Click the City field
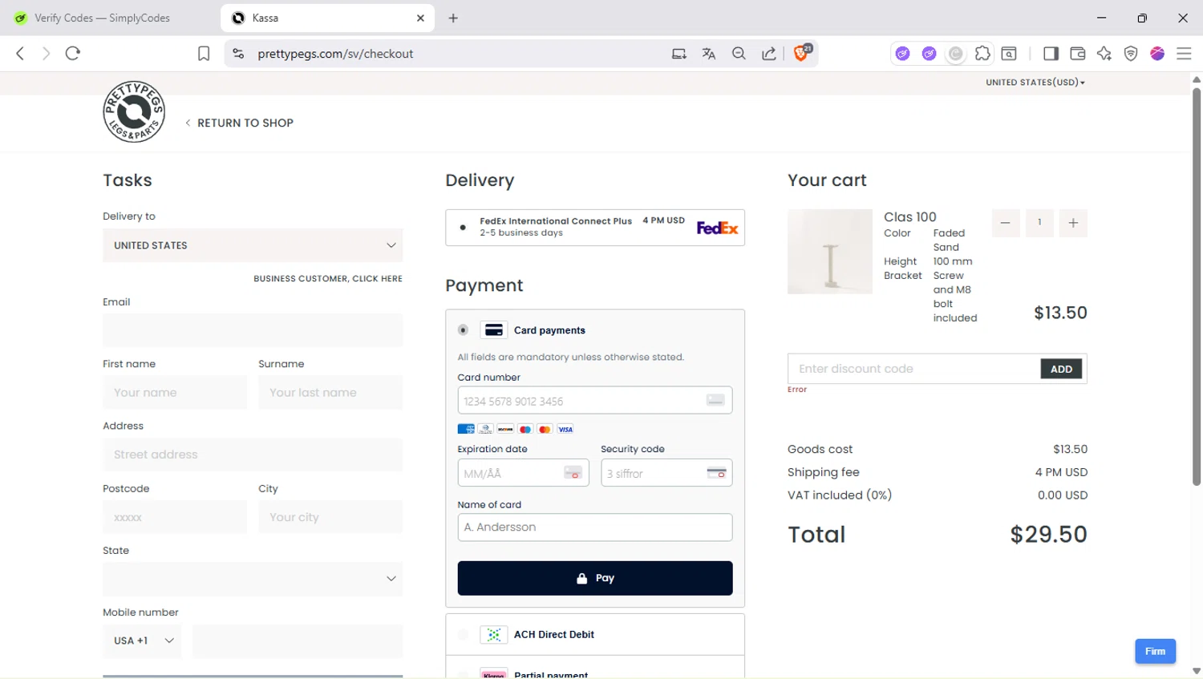This screenshot has width=1203, height=679. click(330, 517)
